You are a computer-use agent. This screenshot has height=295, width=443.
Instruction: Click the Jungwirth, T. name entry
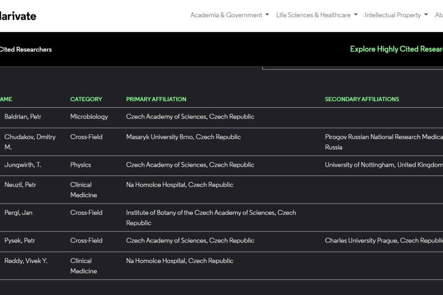[x=23, y=165]
